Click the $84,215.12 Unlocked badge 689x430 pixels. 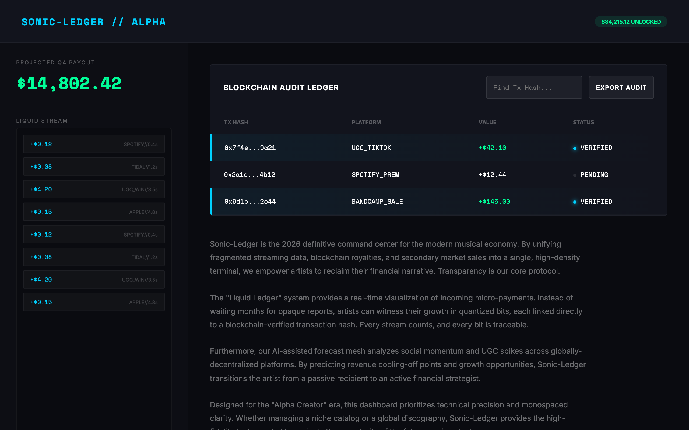pyautogui.click(x=631, y=21)
